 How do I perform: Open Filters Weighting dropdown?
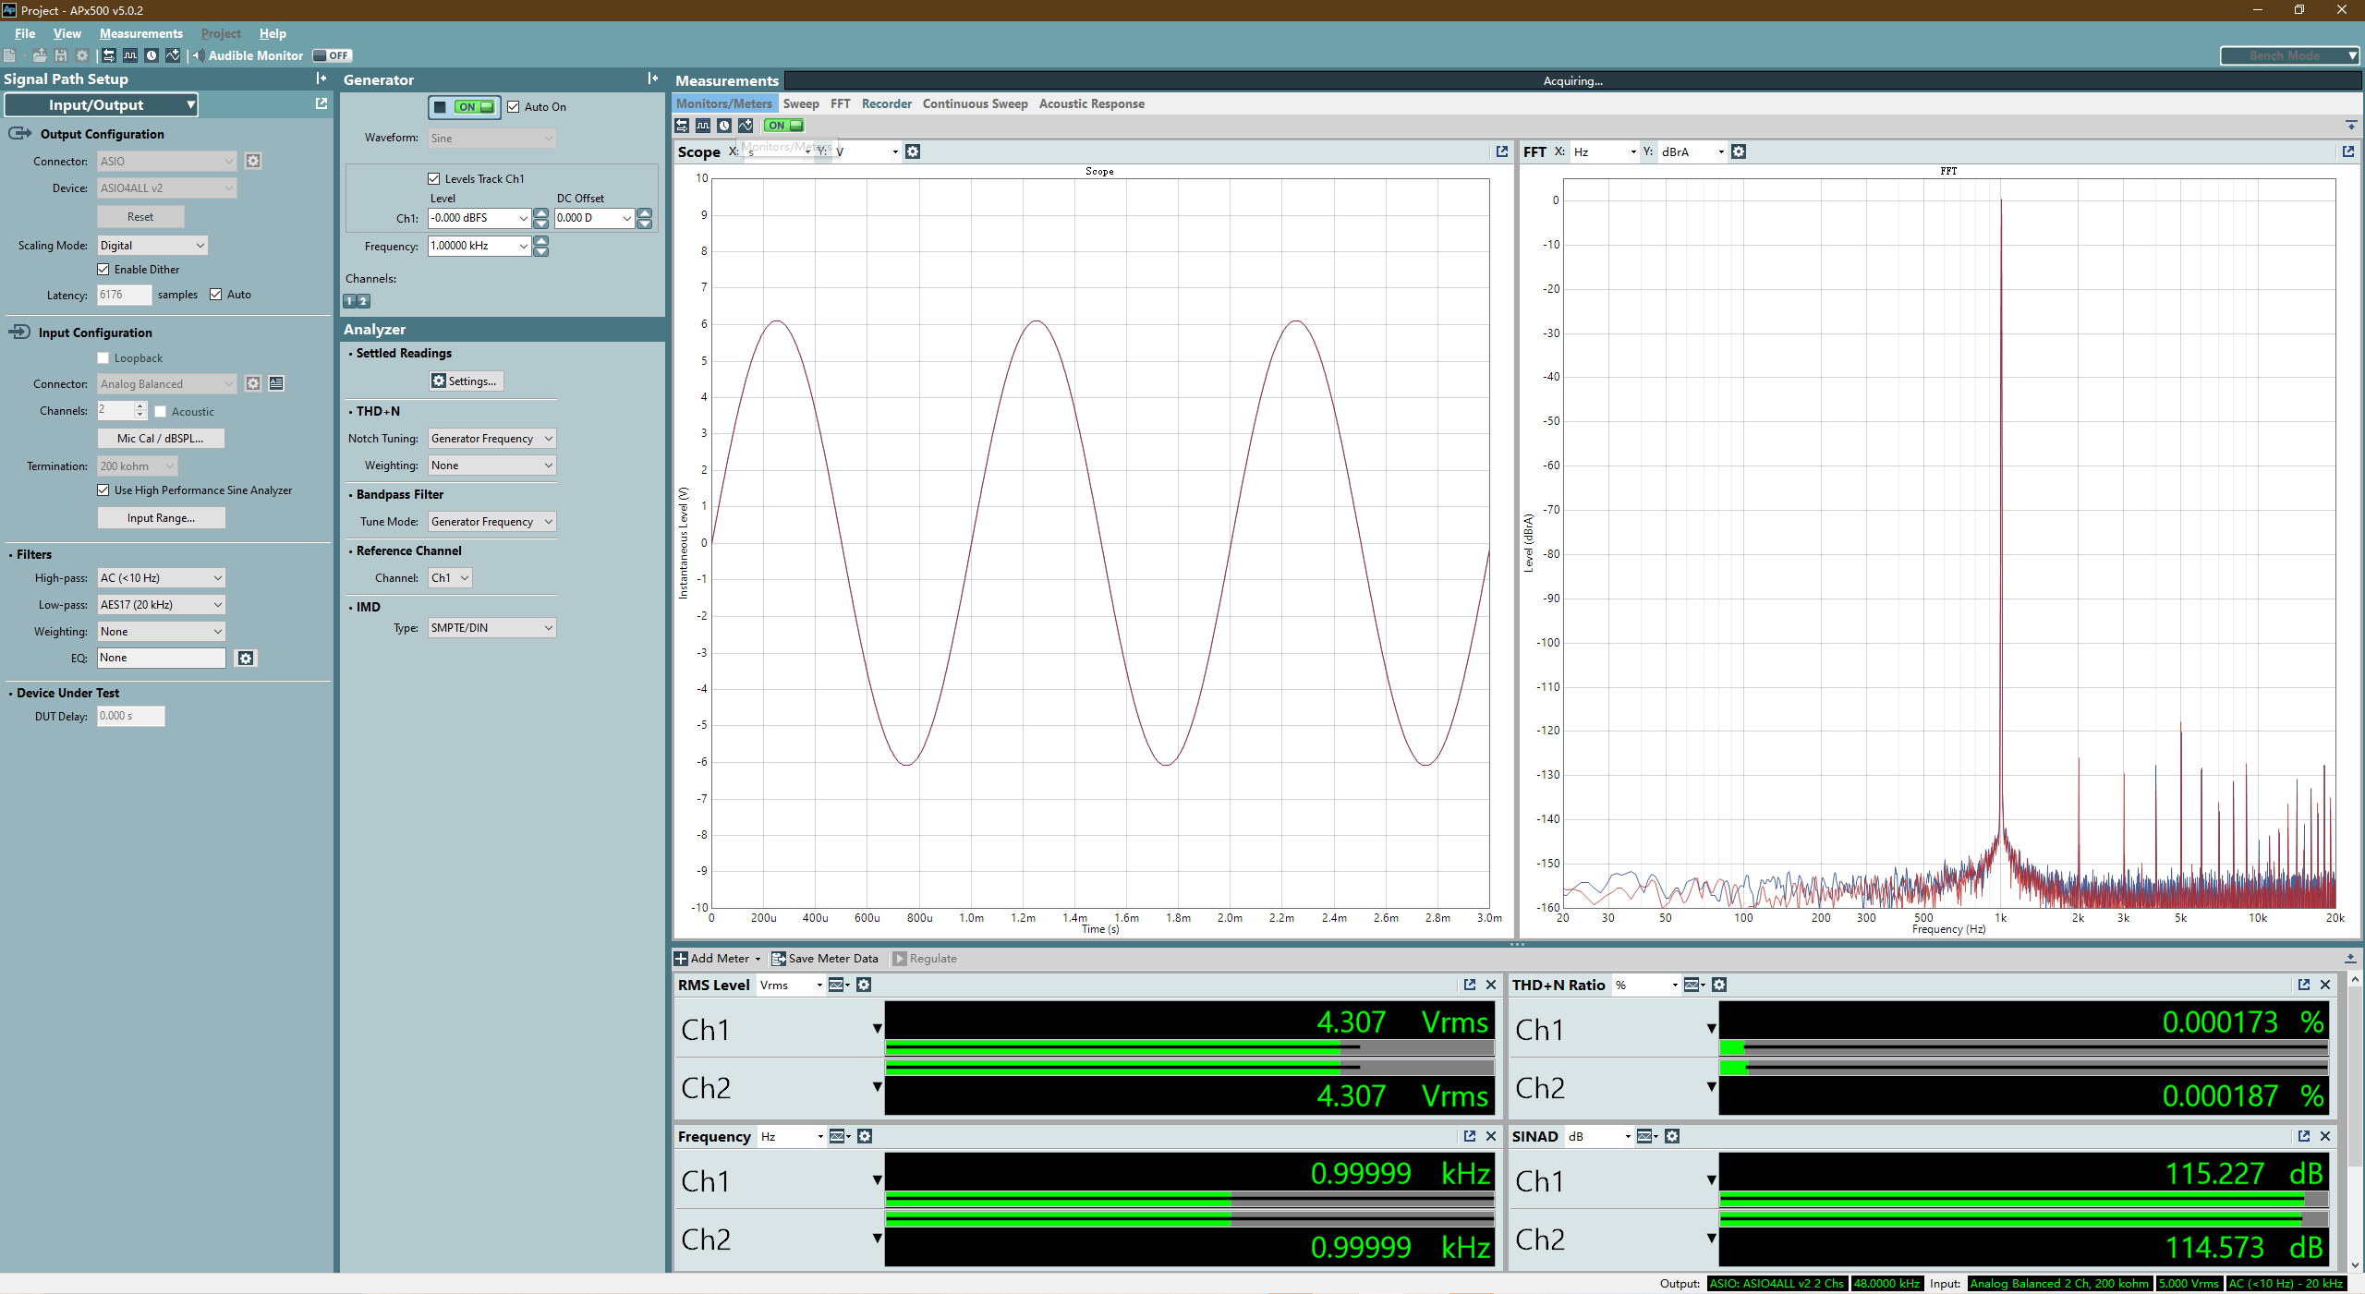(x=162, y=632)
